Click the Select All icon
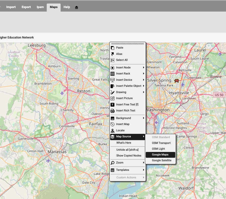The height and width of the screenshot is (199, 226). click(x=113, y=60)
